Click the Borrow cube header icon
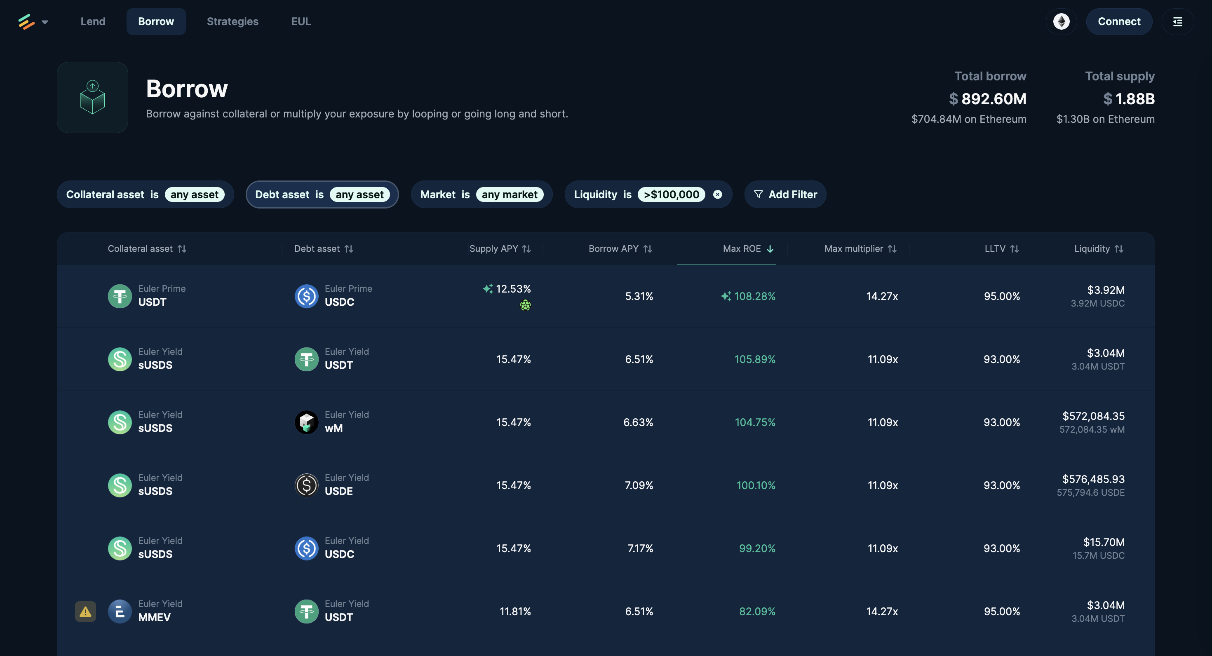Viewport: 1212px width, 656px height. click(x=92, y=97)
